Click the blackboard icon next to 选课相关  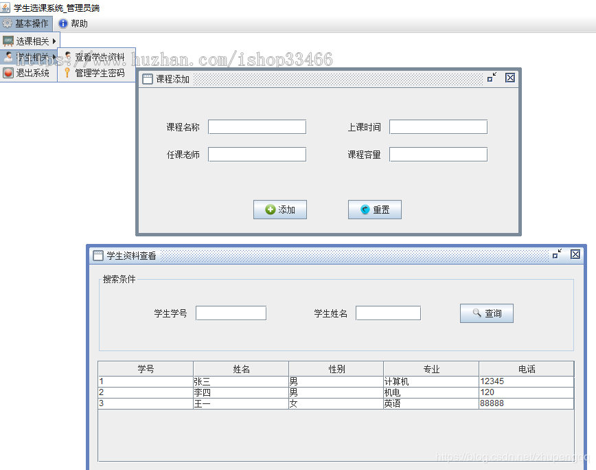(8, 41)
